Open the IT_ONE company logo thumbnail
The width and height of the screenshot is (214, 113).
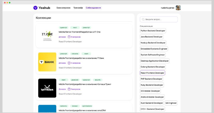(x=47, y=36)
